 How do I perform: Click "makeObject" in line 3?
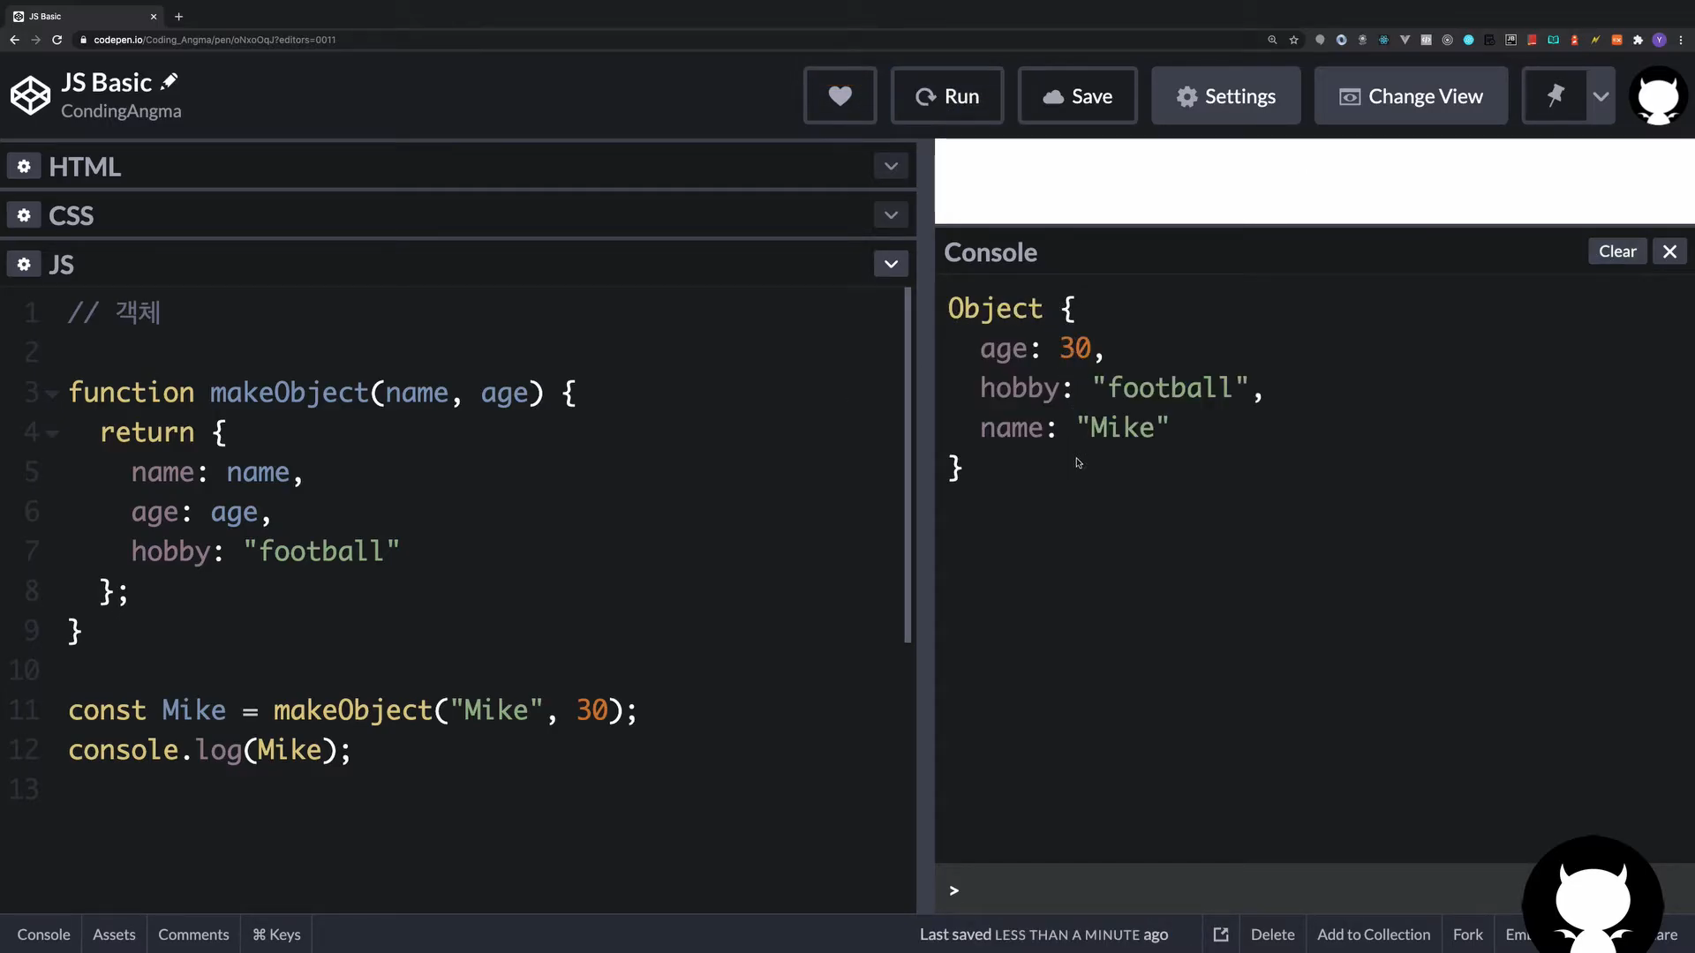(x=289, y=393)
